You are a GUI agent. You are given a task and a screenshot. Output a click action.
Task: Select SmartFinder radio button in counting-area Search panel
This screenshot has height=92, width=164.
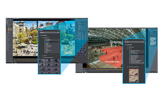click(125, 45)
